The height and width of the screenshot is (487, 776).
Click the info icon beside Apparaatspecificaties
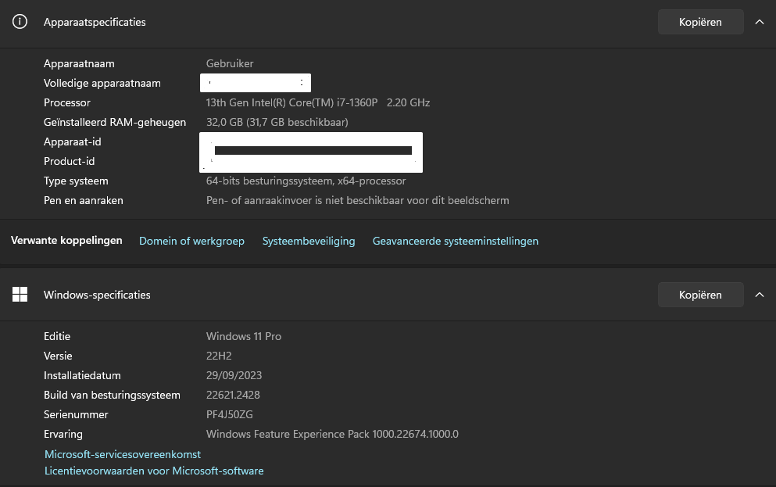click(20, 22)
